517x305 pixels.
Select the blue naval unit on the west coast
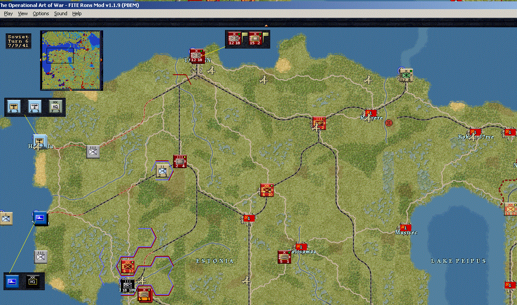pos(40,218)
